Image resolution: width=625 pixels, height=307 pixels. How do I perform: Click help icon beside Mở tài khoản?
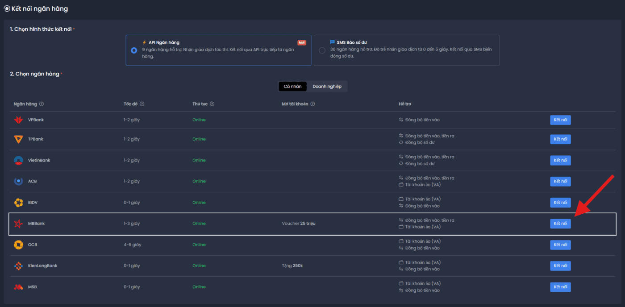point(312,104)
